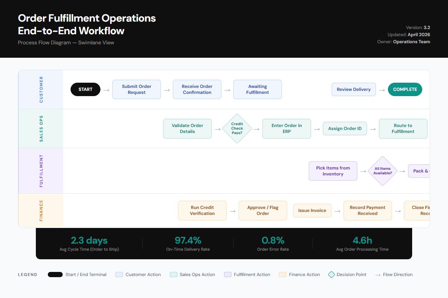Select the CUSTOMER swimlane label
Screen dimensions: 448x298
pyautogui.click(x=41, y=89)
